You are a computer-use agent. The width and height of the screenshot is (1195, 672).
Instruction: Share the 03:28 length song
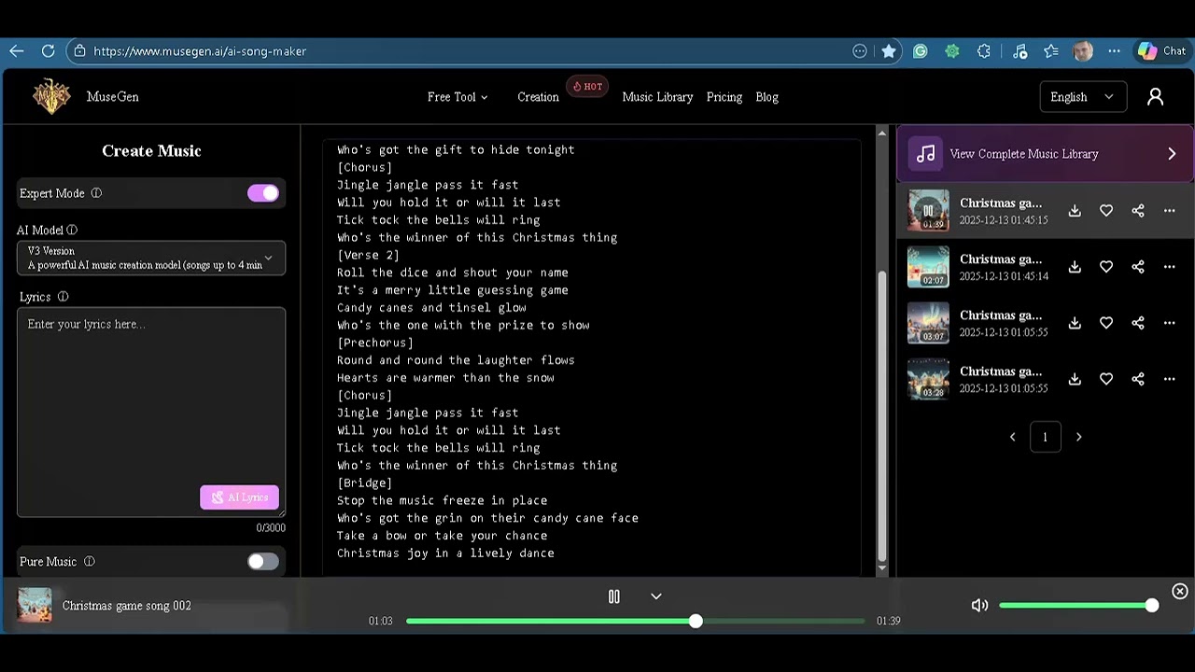click(x=1138, y=379)
